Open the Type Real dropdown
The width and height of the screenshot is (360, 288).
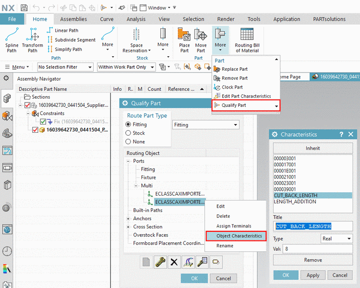[336, 238]
